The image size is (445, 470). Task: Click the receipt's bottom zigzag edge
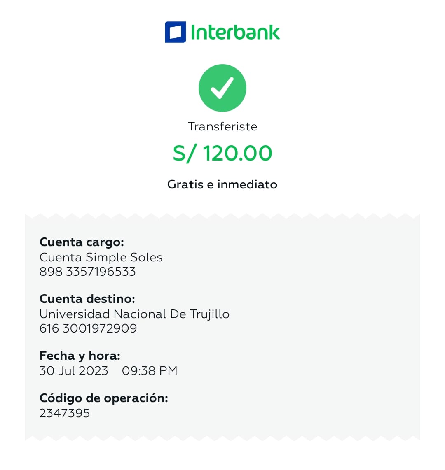(222, 438)
